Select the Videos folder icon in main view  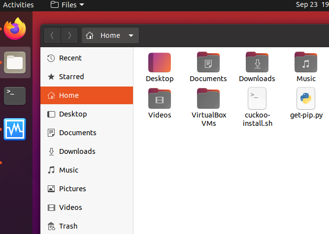click(160, 98)
